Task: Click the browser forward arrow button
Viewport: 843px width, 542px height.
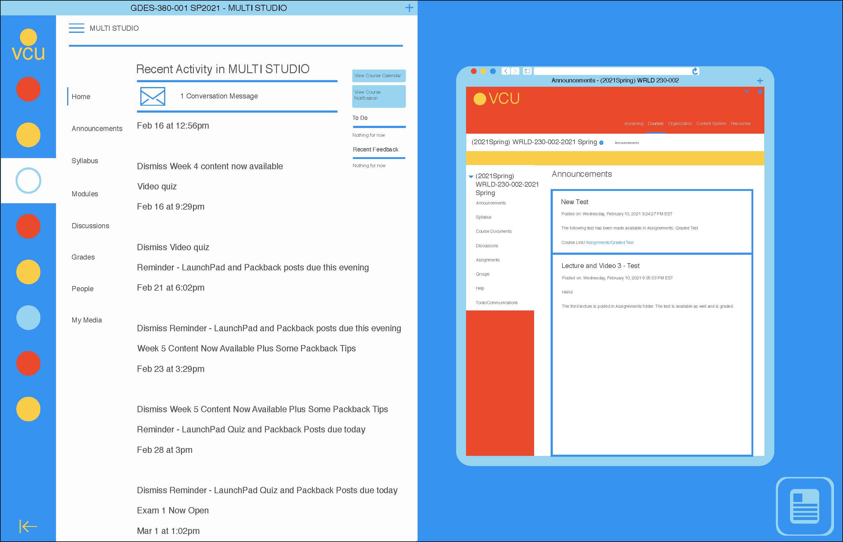Action: 515,71
